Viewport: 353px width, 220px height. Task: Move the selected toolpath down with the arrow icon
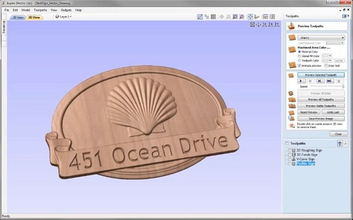[345, 143]
